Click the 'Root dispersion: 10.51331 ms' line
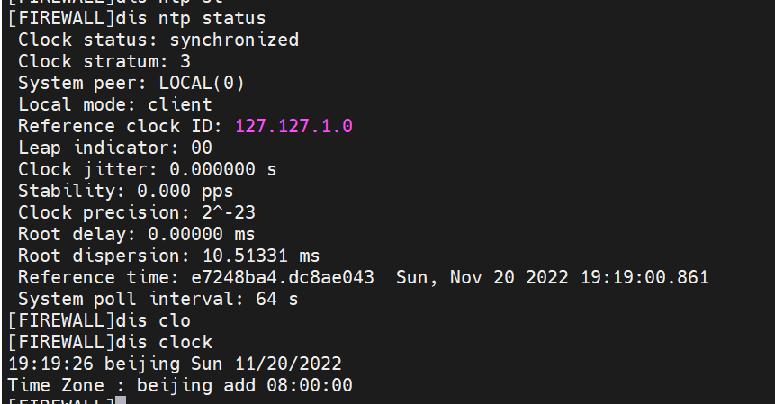Image resolution: width=775 pixels, height=404 pixels. click(169, 256)
